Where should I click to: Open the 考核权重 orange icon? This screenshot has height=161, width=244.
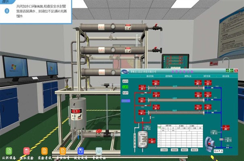tap(63, 151)
